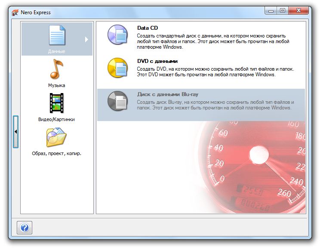This screenshot has width=320, height=249.
Task: Select the Данные category label
Action: 56,51
